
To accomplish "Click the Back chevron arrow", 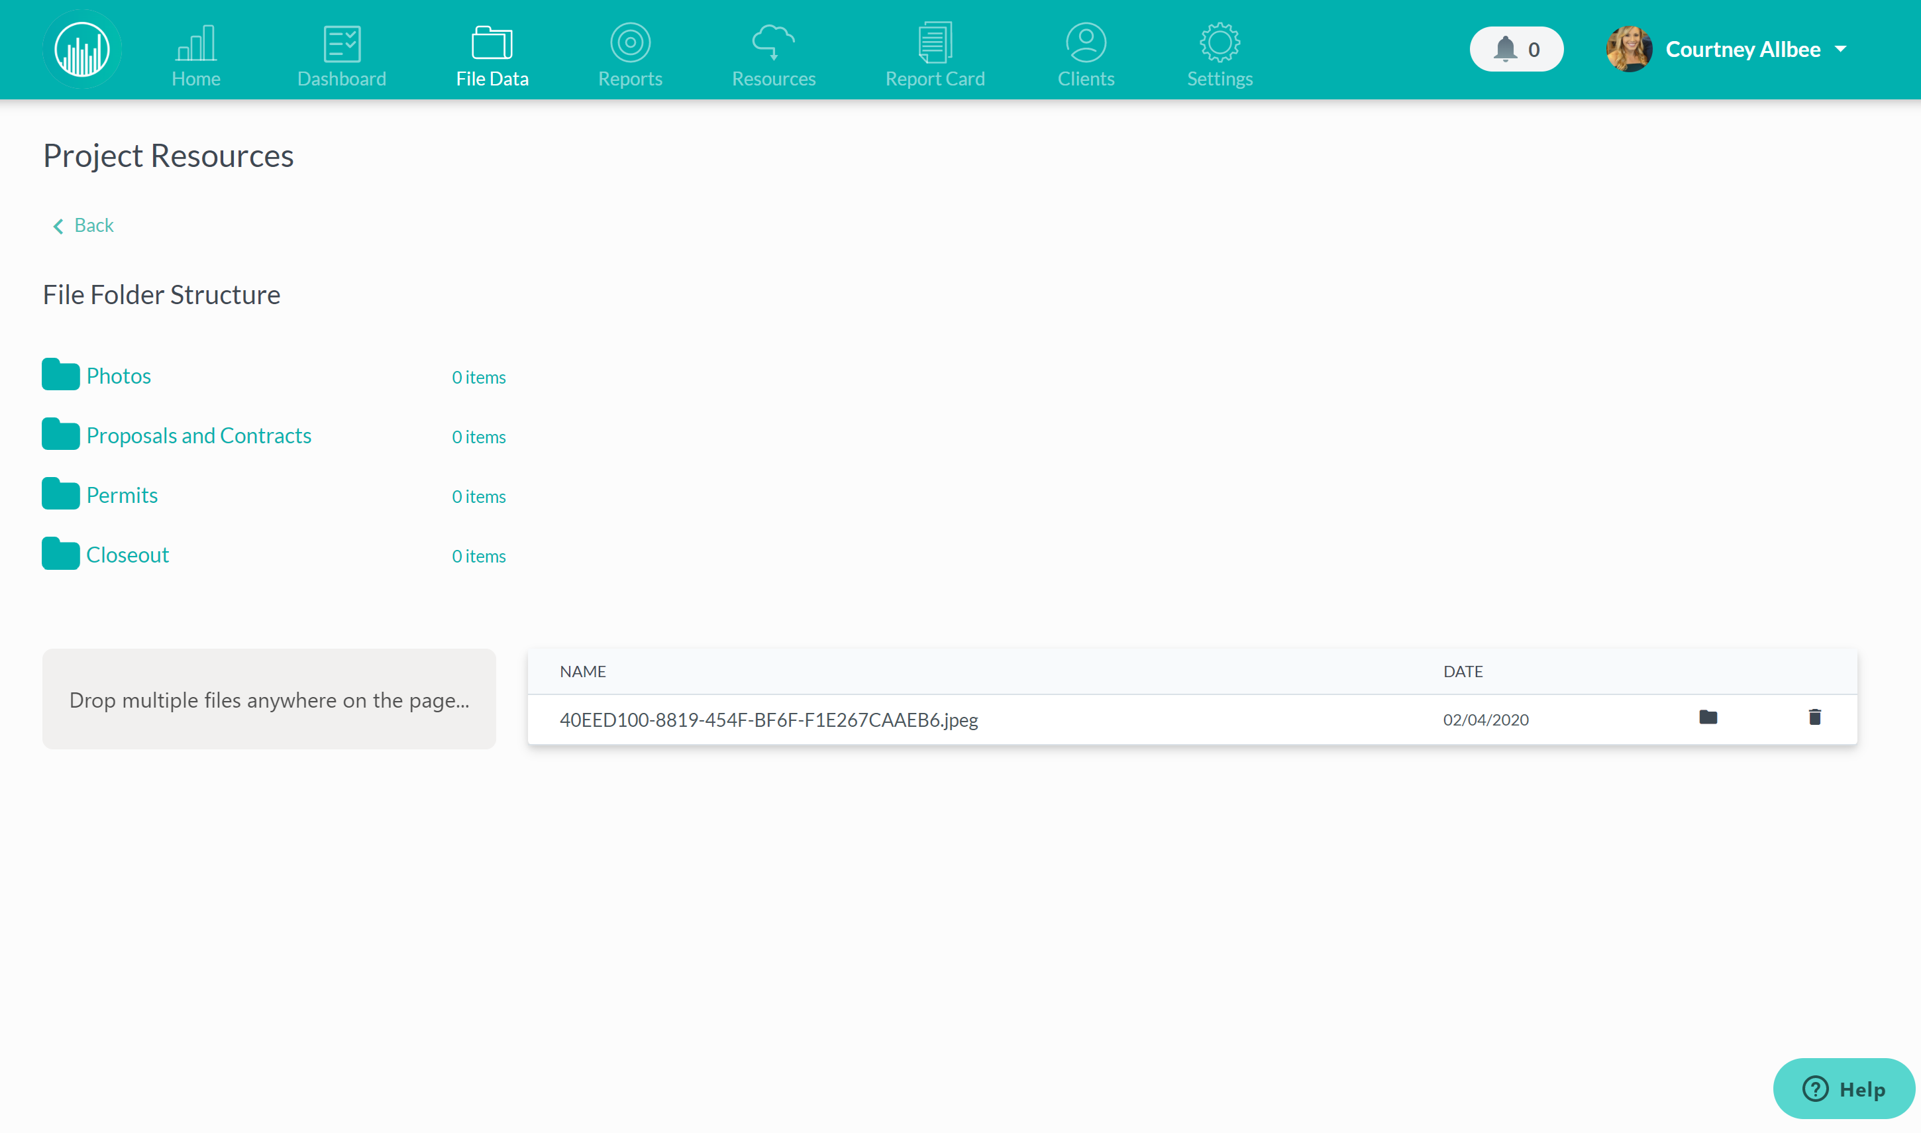I will point(58,226).
